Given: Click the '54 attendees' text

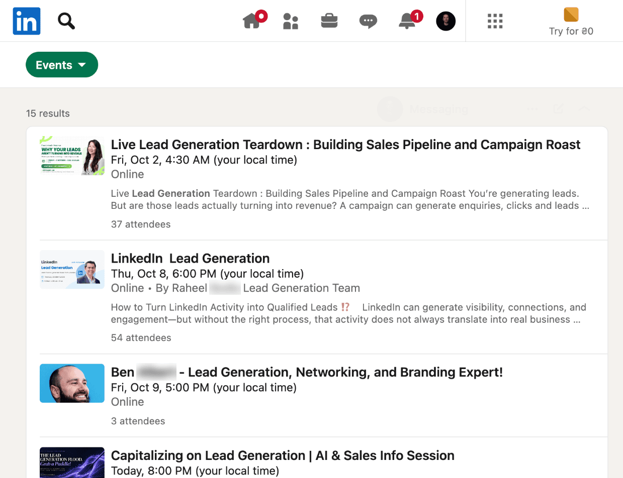Looking at the screenshot, I should point(141,338).
